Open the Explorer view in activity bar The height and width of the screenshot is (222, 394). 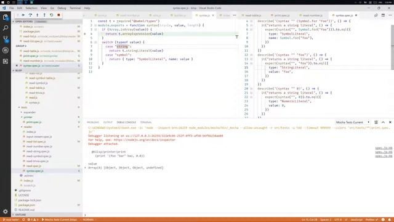point(6,17)
